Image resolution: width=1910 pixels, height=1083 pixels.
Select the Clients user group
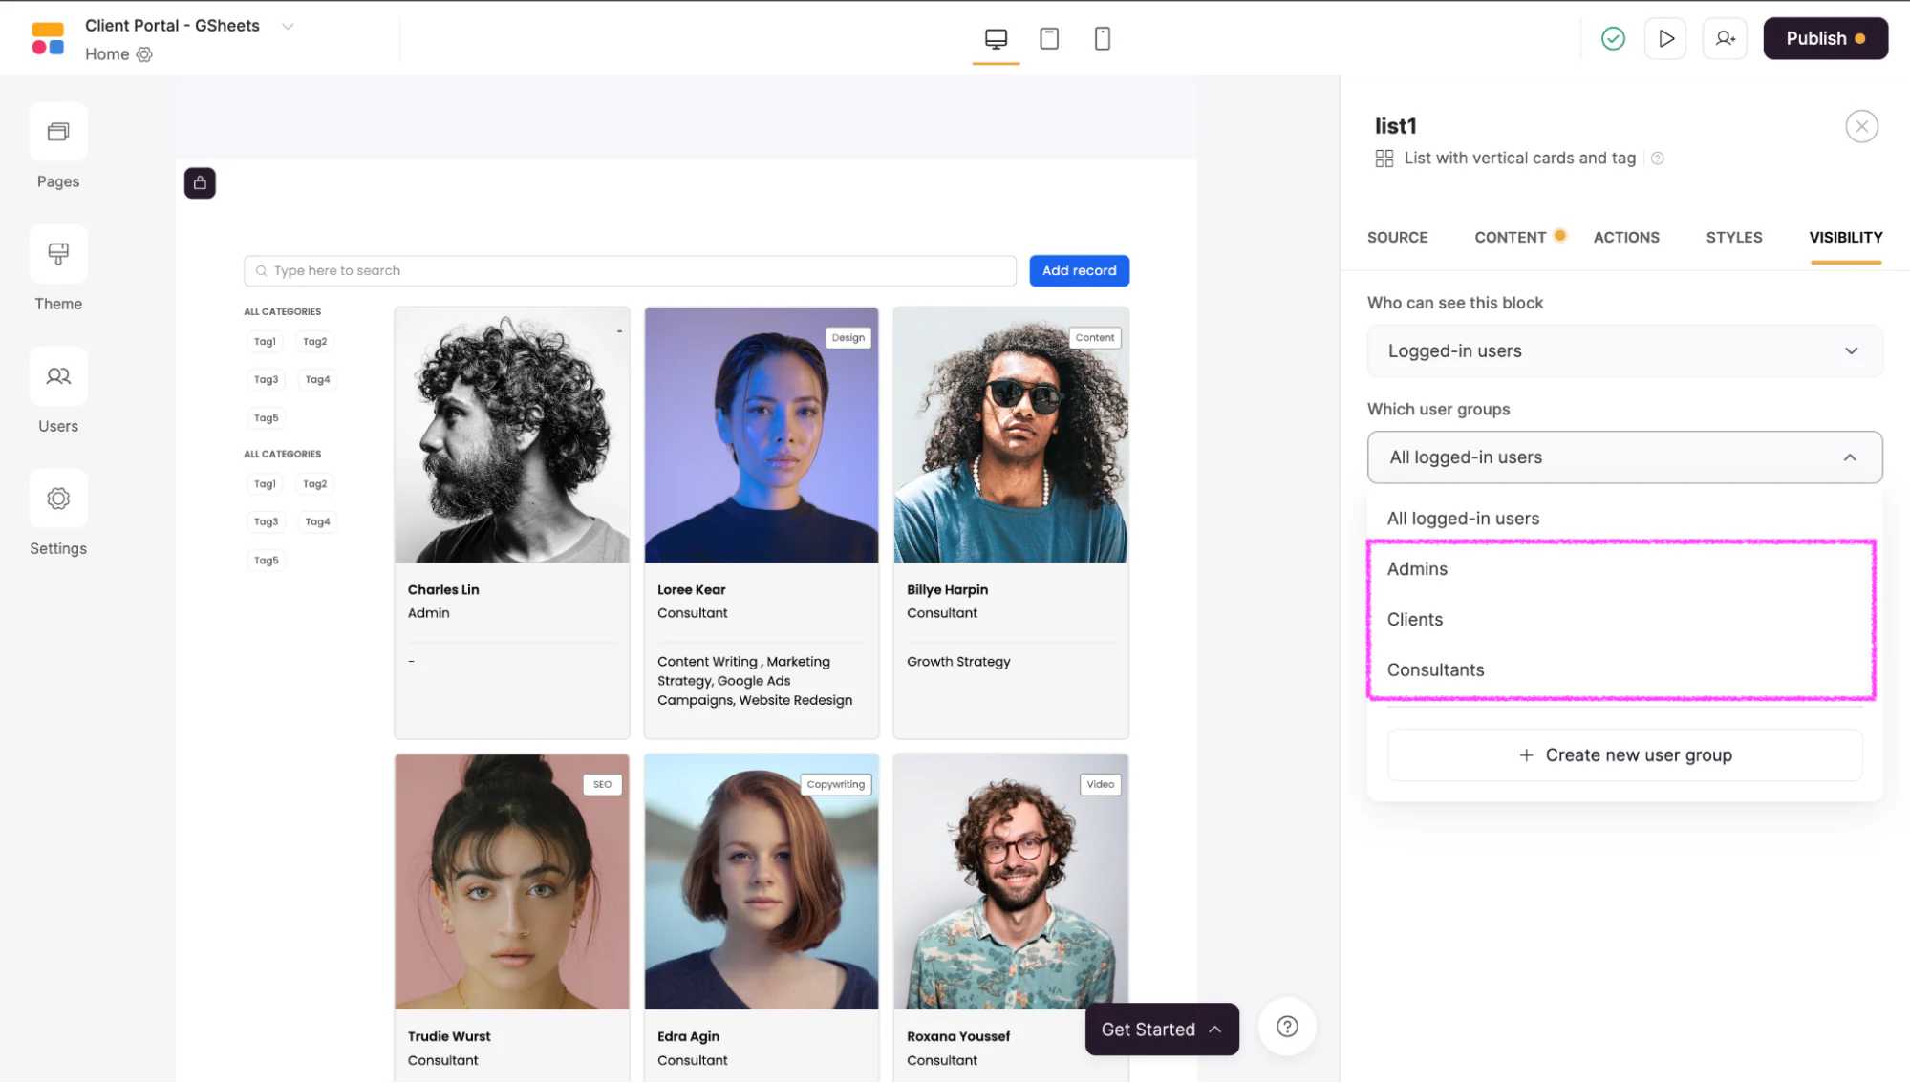tap(1624, 620)
